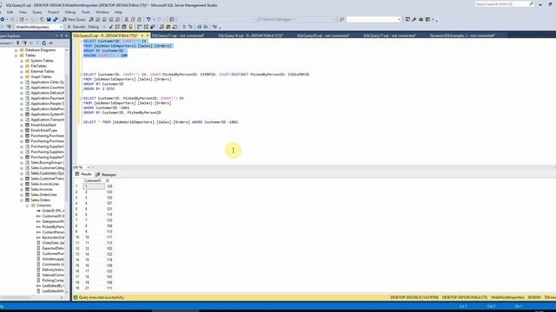Click the 'Query executed successfully' status text
Viewport: 556px width, 312px height.
point(102,297)
